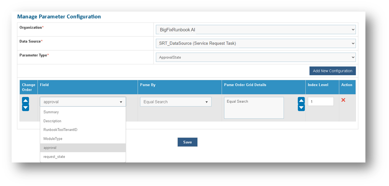Expand the Data Source dropdown
This screenshot has height=186, width=389.
(255, 43)
